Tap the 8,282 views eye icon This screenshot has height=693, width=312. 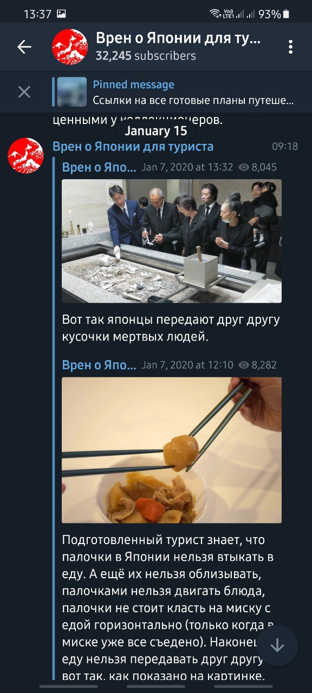point(244,365)
